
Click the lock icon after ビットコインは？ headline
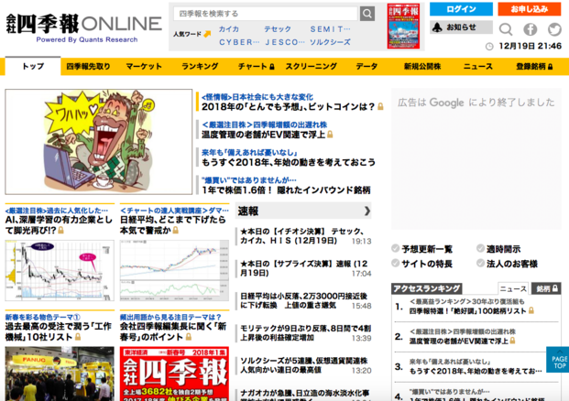(x=380, y=106)
